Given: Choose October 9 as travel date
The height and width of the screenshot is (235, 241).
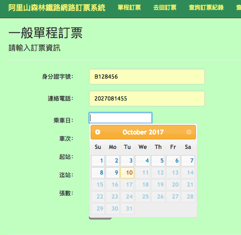Looking at the screenshot, I should [113, 173].
